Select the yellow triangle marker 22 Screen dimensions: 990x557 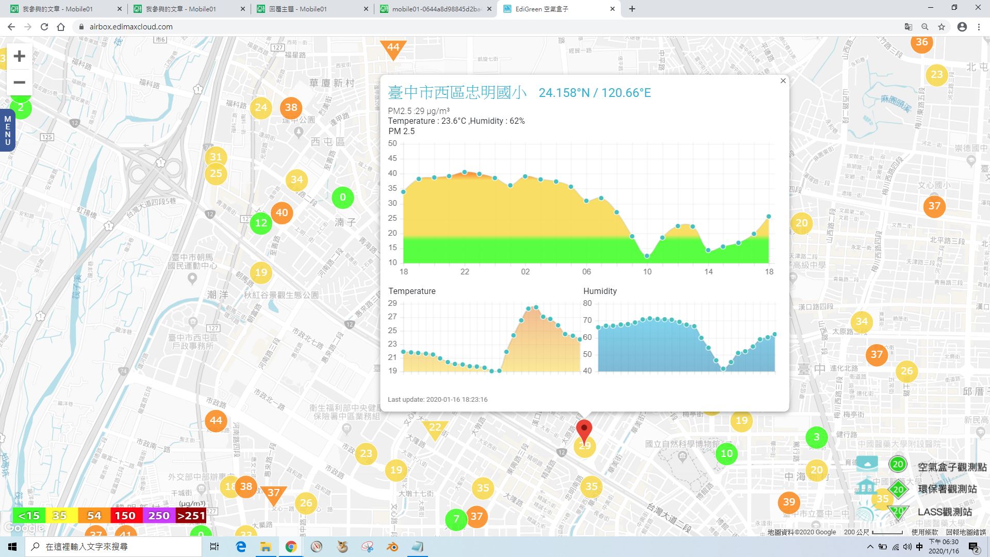[x=435, y=430]
